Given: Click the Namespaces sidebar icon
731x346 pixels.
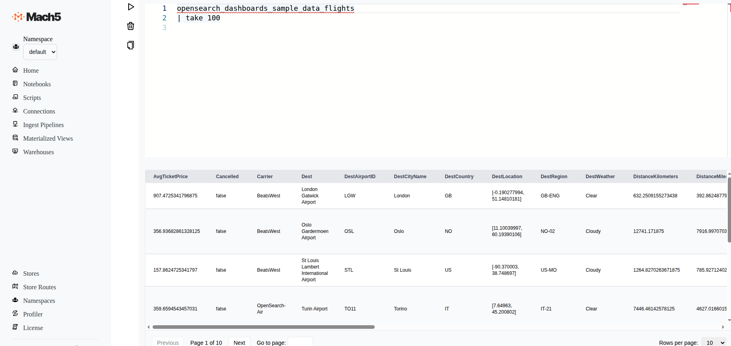Looking at the screenshot, I should coord(15,300).
